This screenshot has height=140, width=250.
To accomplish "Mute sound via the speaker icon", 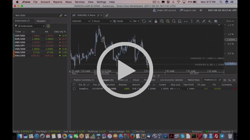I will pyautogui.click(x=201, y=10).
